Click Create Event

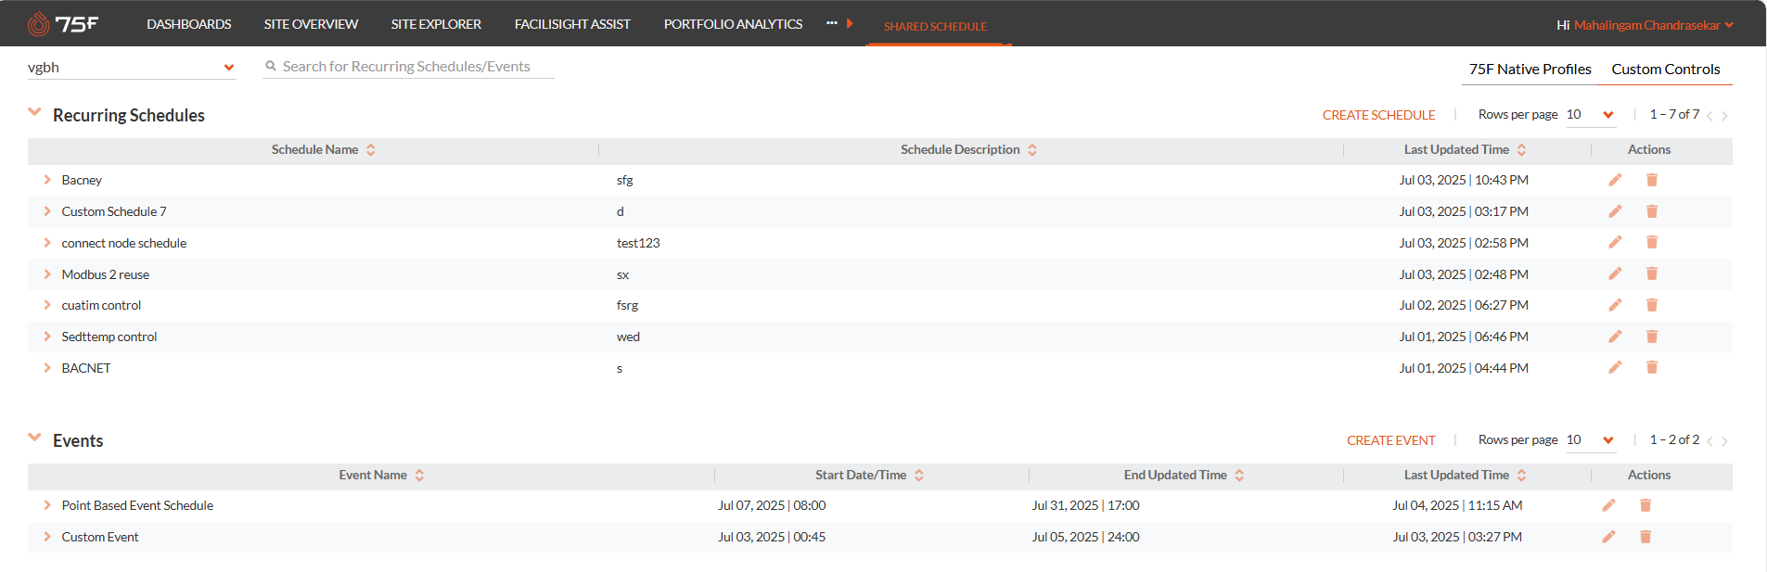(x=1390, y=440)
